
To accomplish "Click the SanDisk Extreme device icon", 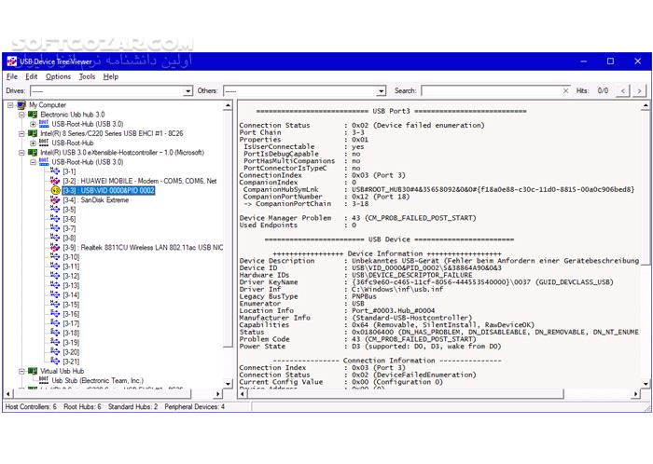I will click(x=55, y=200).
